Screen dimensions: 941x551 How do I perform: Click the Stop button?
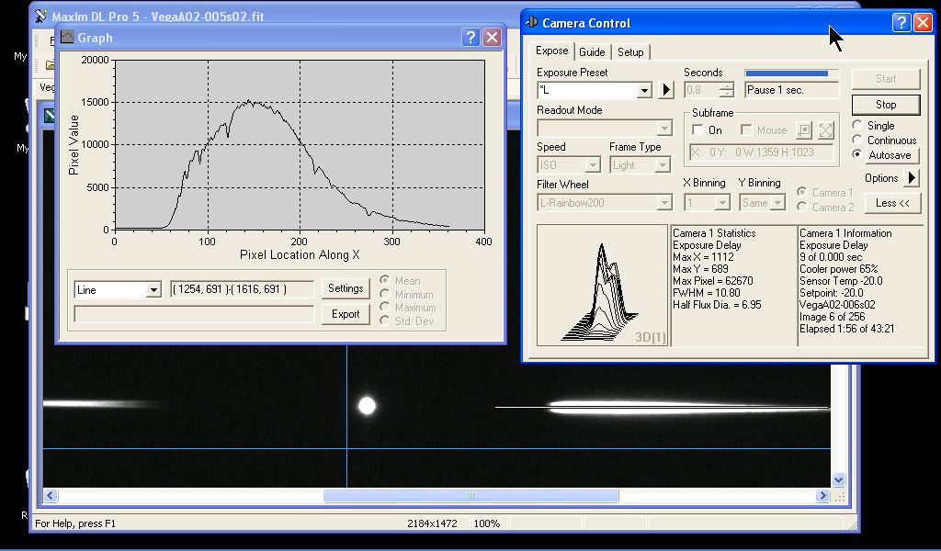click(x=886, y=105)
